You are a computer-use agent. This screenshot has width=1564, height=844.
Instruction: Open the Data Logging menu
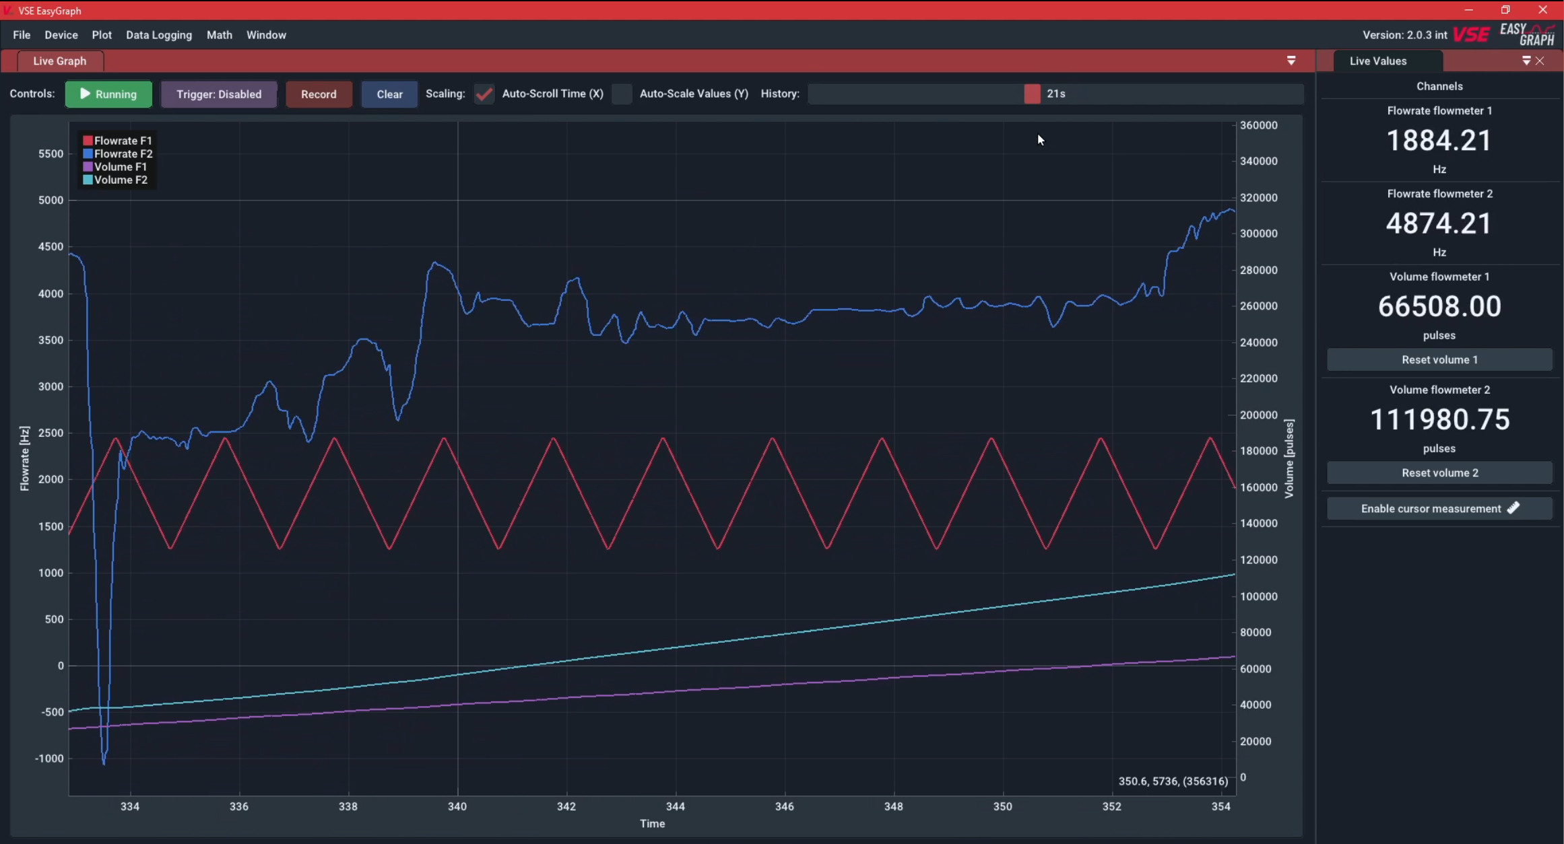click(159, 35)
